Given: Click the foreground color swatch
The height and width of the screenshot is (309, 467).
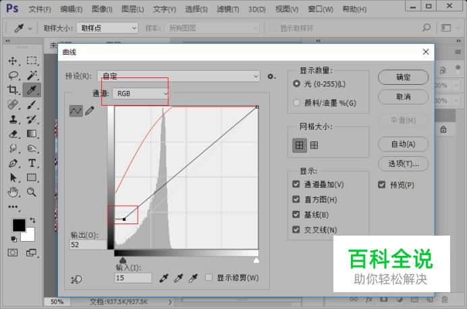Looking at the screenshot, I should [18, 226].
